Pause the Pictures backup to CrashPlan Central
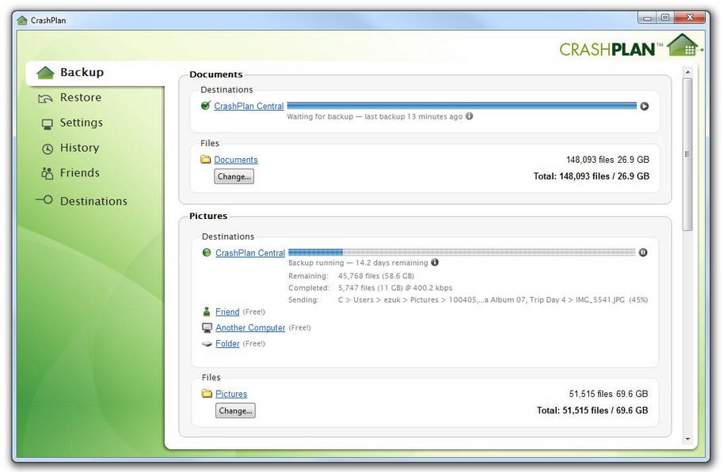723x472 pixels. pyautogui.click(x=643, y=253)
